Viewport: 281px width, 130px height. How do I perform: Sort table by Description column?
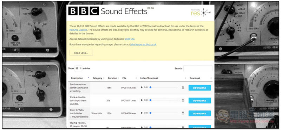77,78
